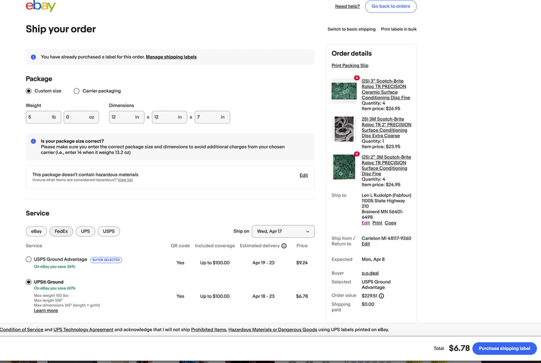The width and height of the screenshot is (541, 363).
Task: Open the hazardous items View list link
Action: (125, 180)
